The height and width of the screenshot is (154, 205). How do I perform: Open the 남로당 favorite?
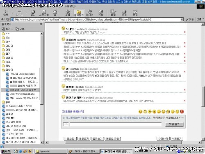tap(8, 114)
